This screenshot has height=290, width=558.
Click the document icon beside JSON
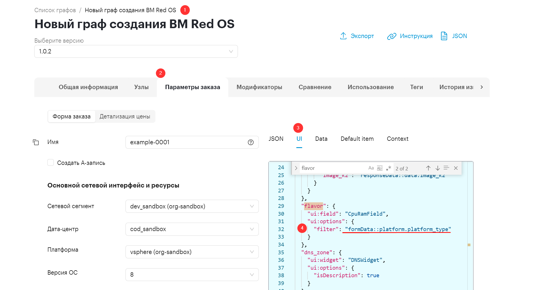(444, 36)
